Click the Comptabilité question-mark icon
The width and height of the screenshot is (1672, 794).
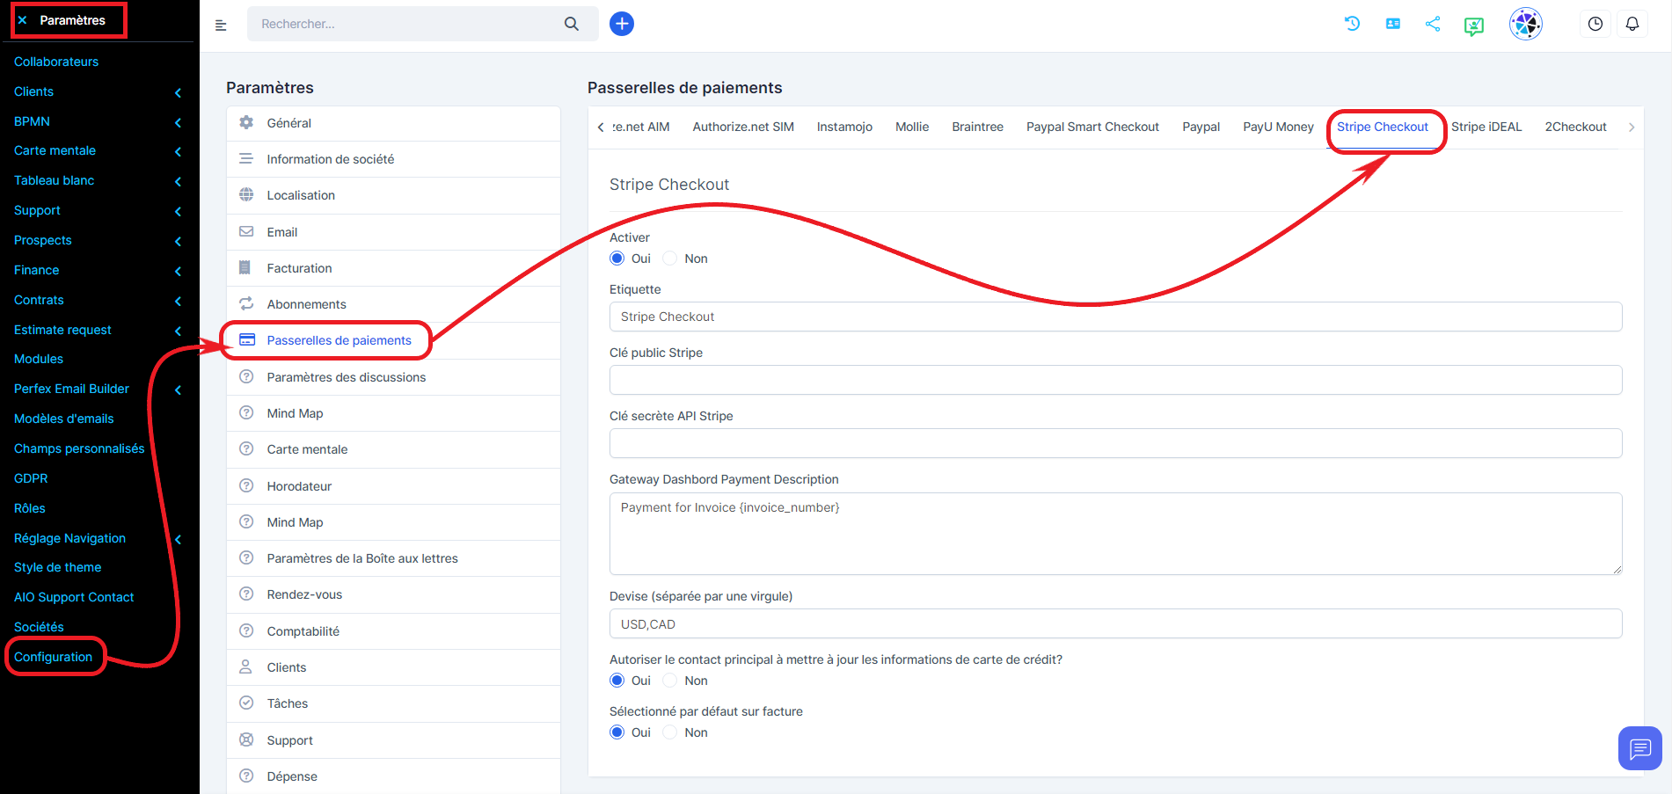pyautogui.click(x=246, y=631)
